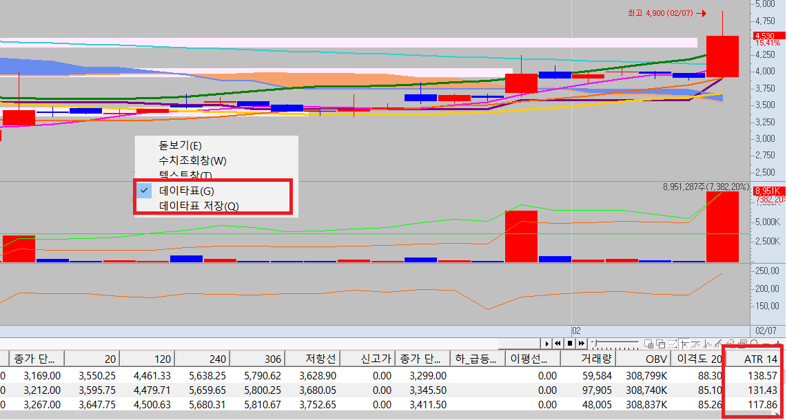Click the volume cell 97,905
Screen dimensions: 787x420
pos(597,390)
